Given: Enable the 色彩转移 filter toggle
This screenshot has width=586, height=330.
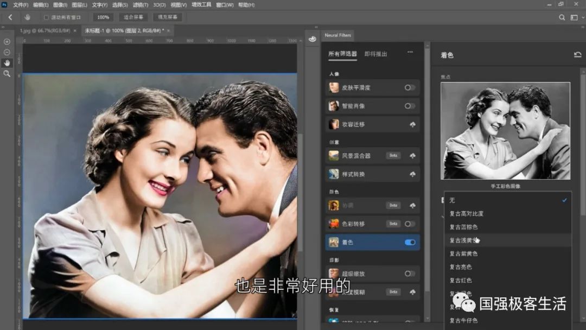Looking at the screenshot, I should tap(410, 224).
